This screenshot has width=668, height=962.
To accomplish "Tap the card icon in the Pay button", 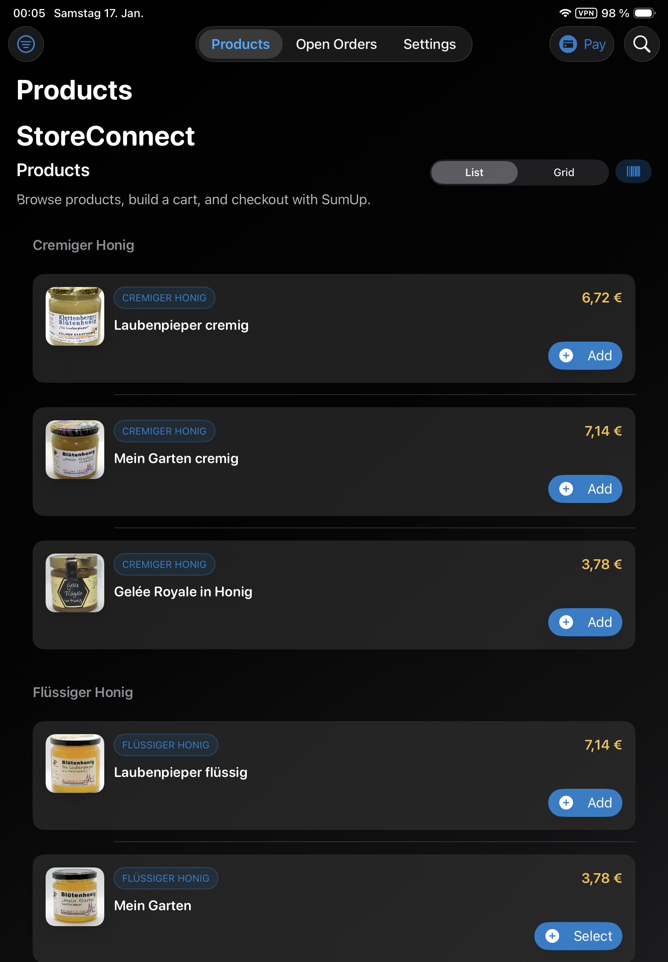I will (568, 44).
